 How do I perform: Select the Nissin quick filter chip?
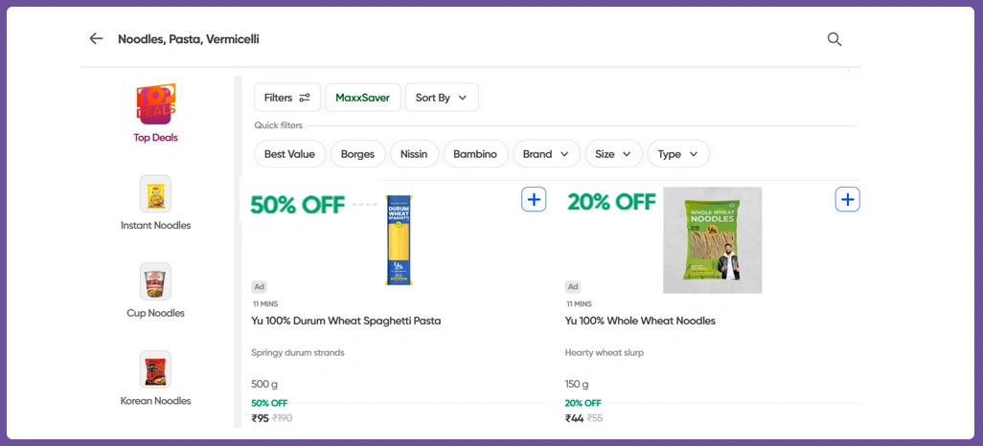point(414,154)
